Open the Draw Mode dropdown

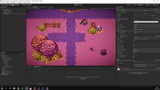pyautogui.click(x=146, y=25)
